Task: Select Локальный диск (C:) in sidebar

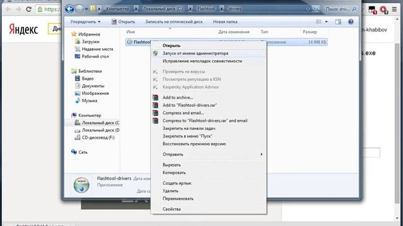Action: [100, 123]
